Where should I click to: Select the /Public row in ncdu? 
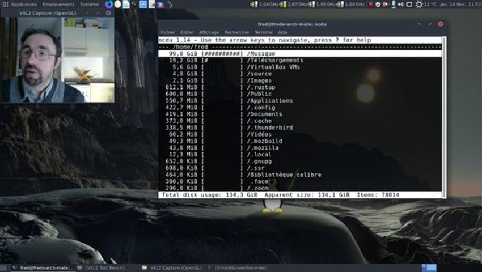coord(300,93)
